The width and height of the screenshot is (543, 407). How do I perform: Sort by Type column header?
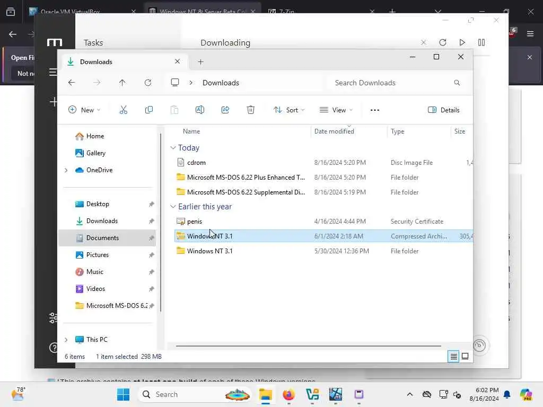click(x=398, y=131)
